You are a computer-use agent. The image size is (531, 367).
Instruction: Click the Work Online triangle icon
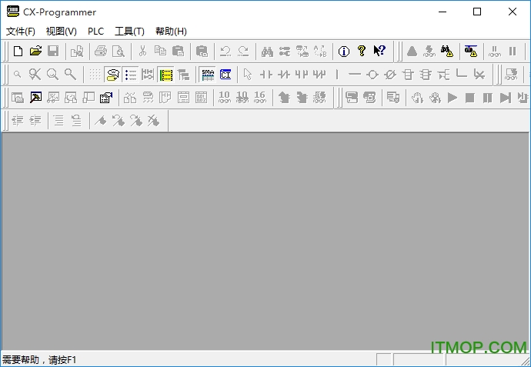coord(412,51)
